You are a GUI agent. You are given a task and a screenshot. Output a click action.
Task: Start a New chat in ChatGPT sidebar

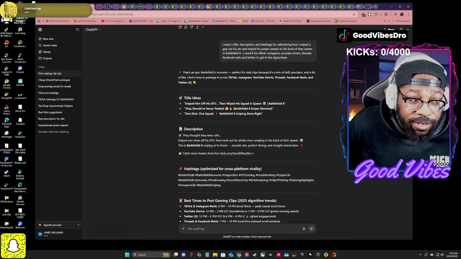pyautogui.click(x=46, y=39)
